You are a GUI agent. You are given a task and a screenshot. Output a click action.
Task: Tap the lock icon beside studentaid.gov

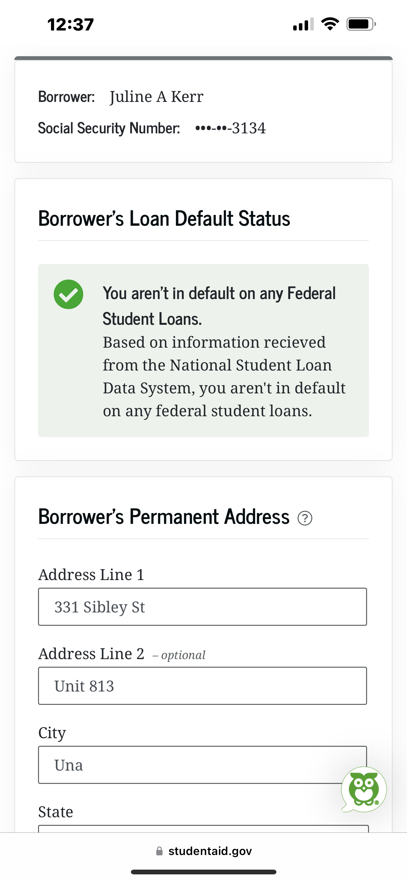click(x=159, y=851)
